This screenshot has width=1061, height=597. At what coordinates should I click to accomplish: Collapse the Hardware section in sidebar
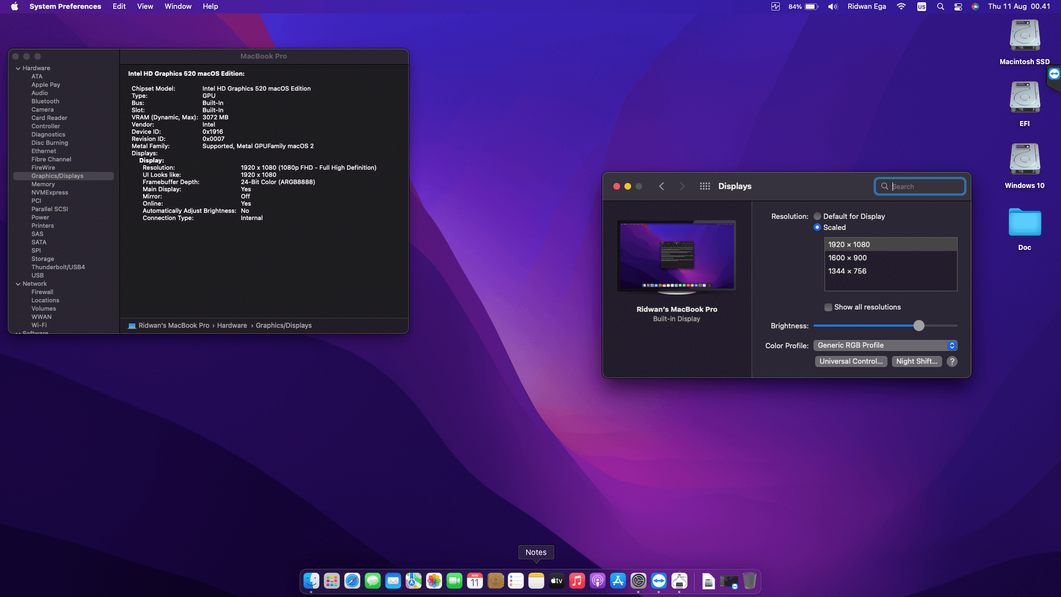pyautogui.click(x=18, y=69)
